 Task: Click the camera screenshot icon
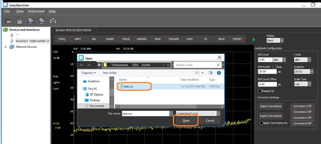(53, 21)
